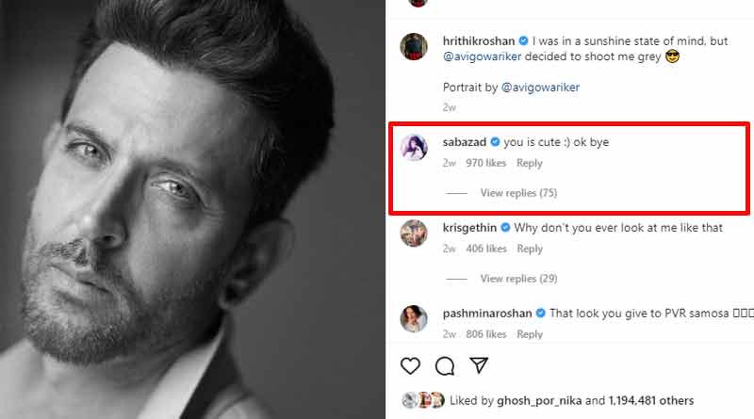Open hrithikroshan's profile picture
754x419 pixels.
coord(416,48)
